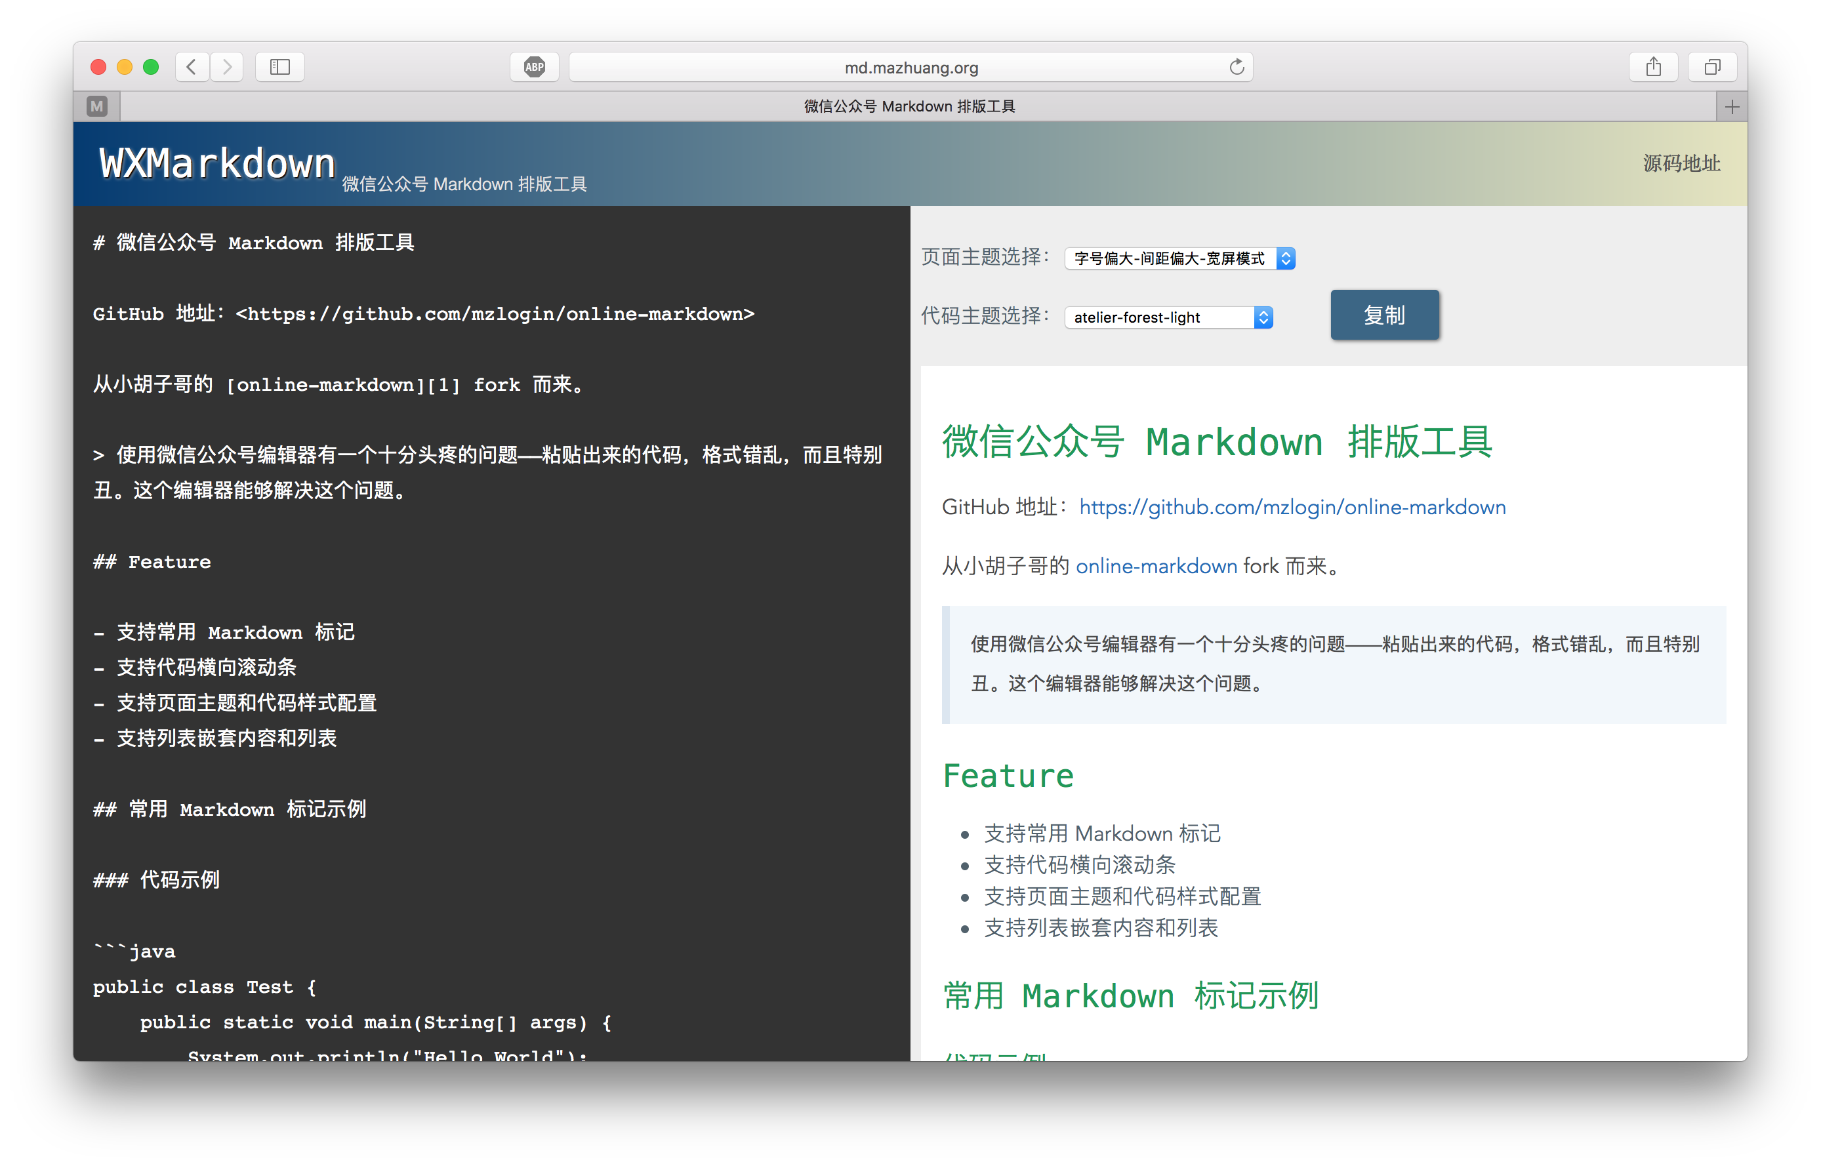Open a new tab with the plus icon

[x=1731, y=106]
